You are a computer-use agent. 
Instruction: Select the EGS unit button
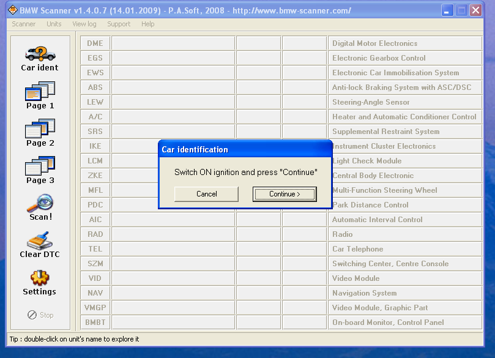(95, 58)
